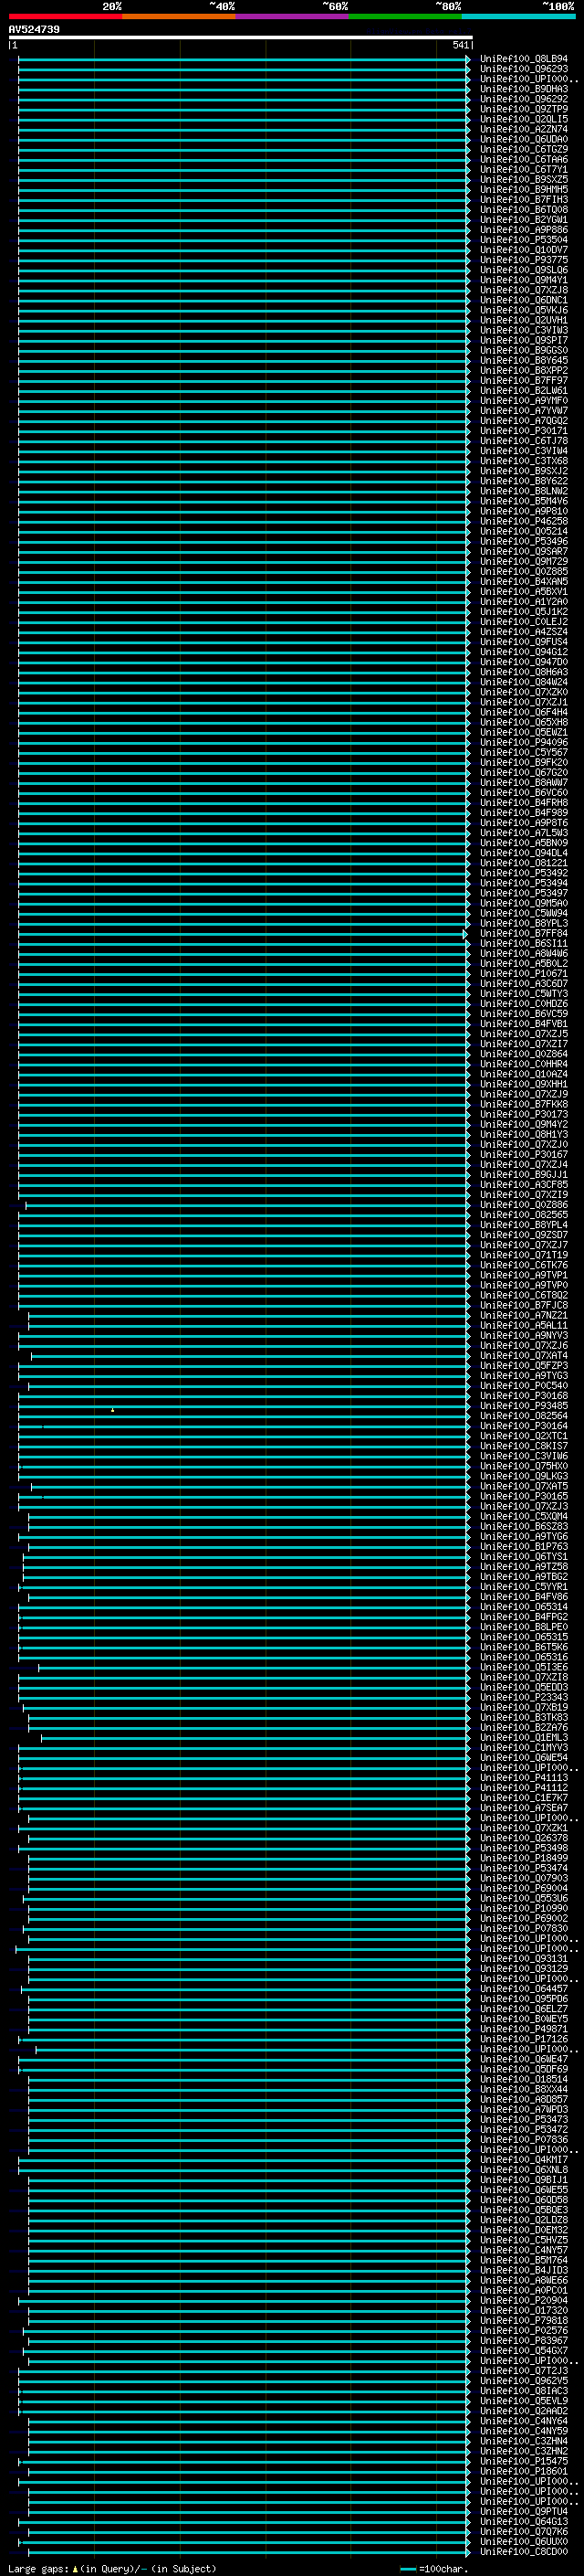The image size is (584, 2576).
Task: Open hit UniRef100_A9P886
Action: (524, 230)
